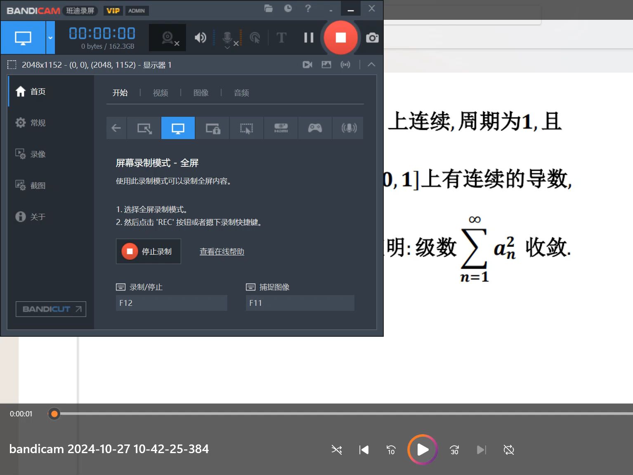Toggle the webcam overlay icon

point(168,38)
